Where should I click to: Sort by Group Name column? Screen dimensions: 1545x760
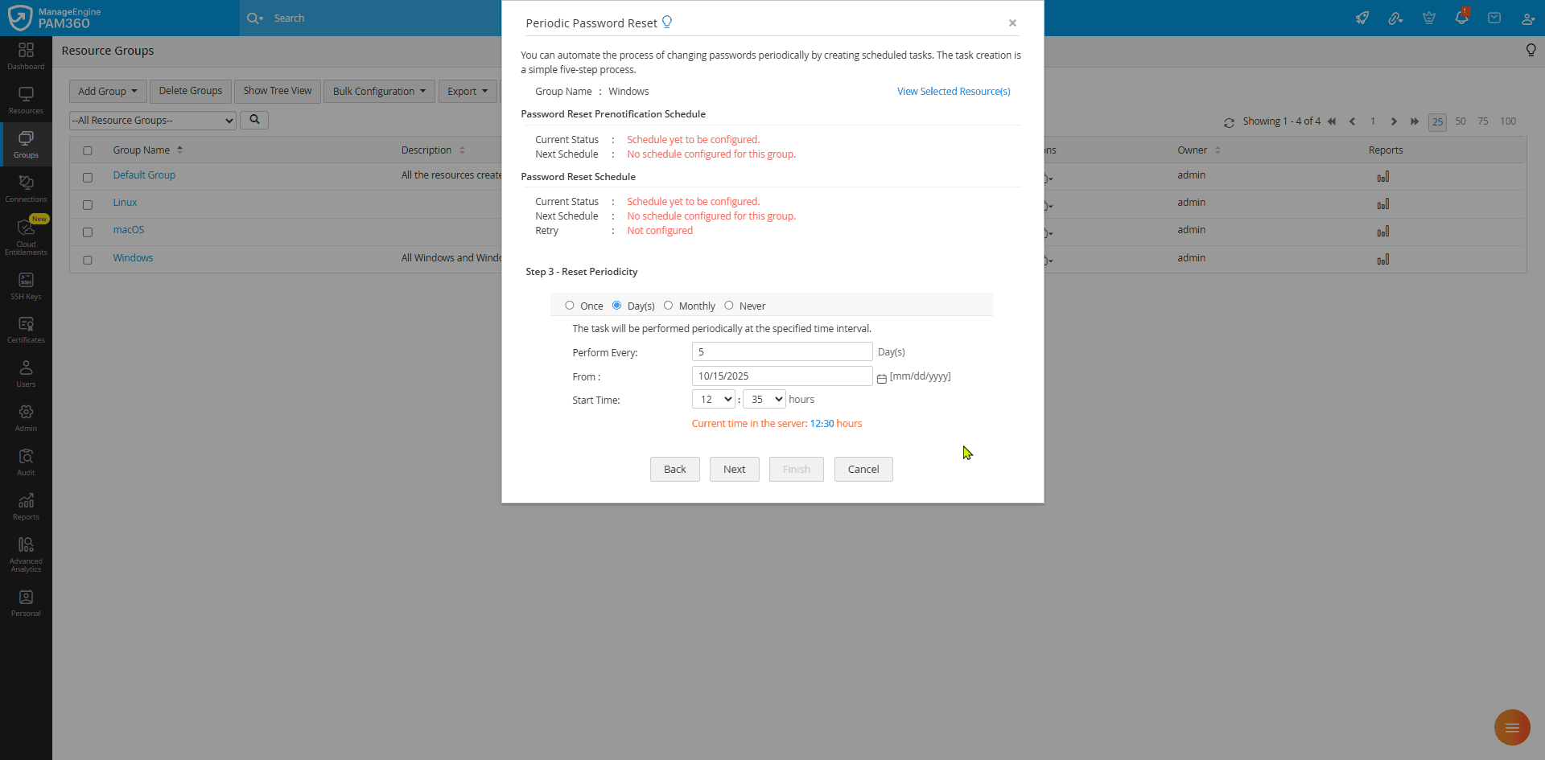[x=148, y=150]
